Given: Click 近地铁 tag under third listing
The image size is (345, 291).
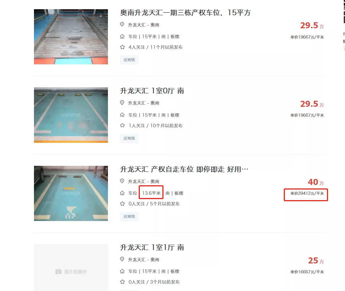Looking at the screenshot, I should coord(129,216).
